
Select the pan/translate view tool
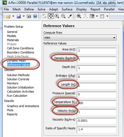click(x=51, y=16)
